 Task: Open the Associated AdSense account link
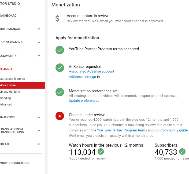click(x=91, y=71)
